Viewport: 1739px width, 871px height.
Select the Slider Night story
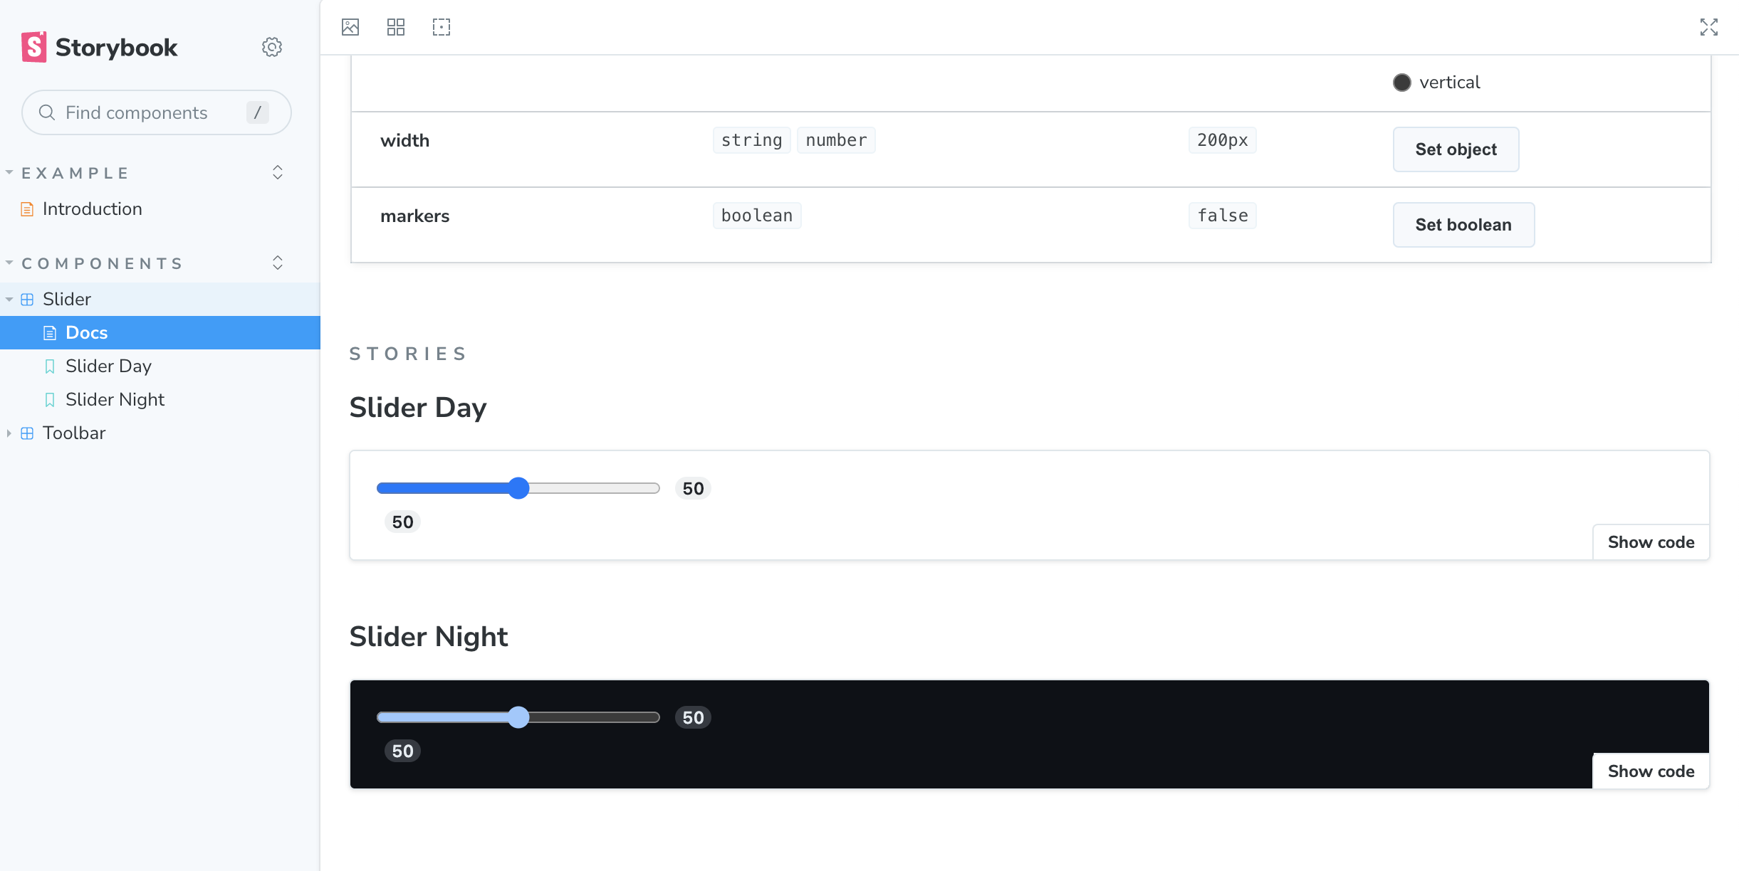point(115,398)
